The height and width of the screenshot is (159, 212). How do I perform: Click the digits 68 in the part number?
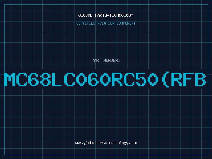(x=39, y=79)
